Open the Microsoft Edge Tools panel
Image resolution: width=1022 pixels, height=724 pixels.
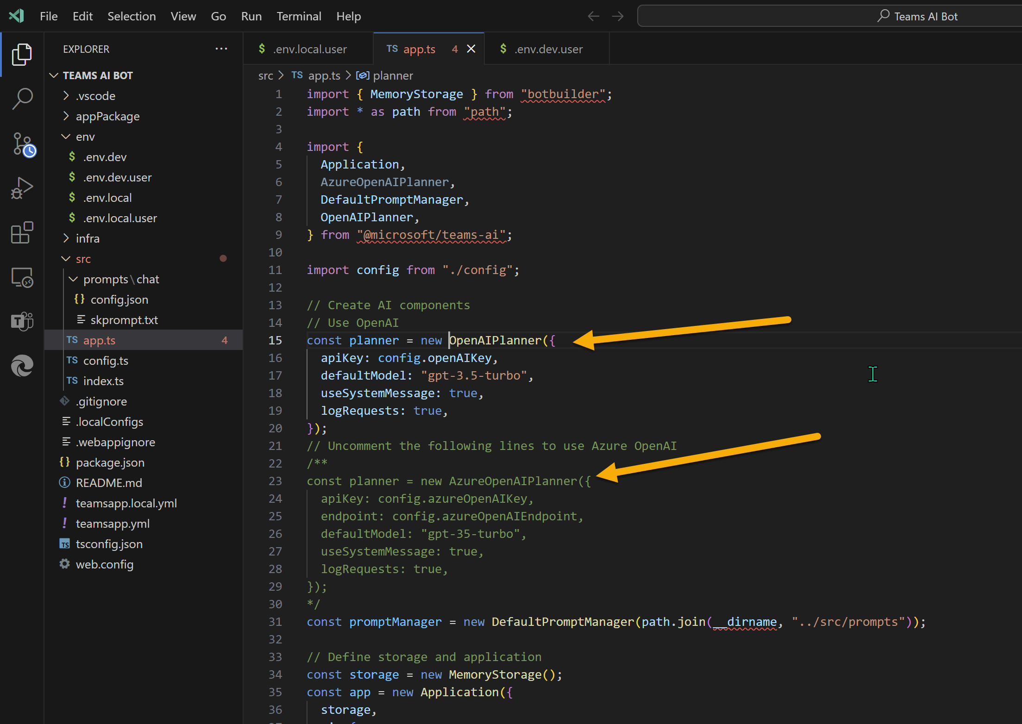coord(22,366)
